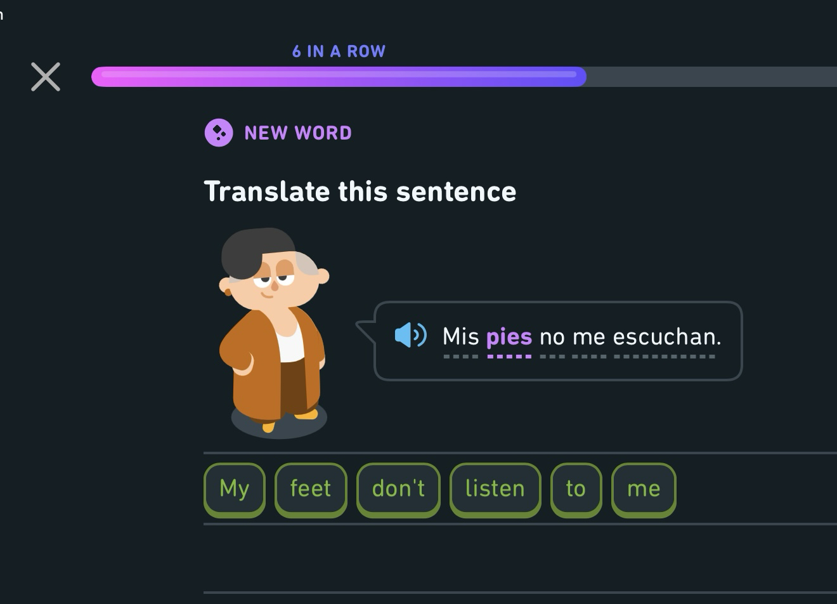Click the empty answer row below the tiles

(x=520, y=558)
